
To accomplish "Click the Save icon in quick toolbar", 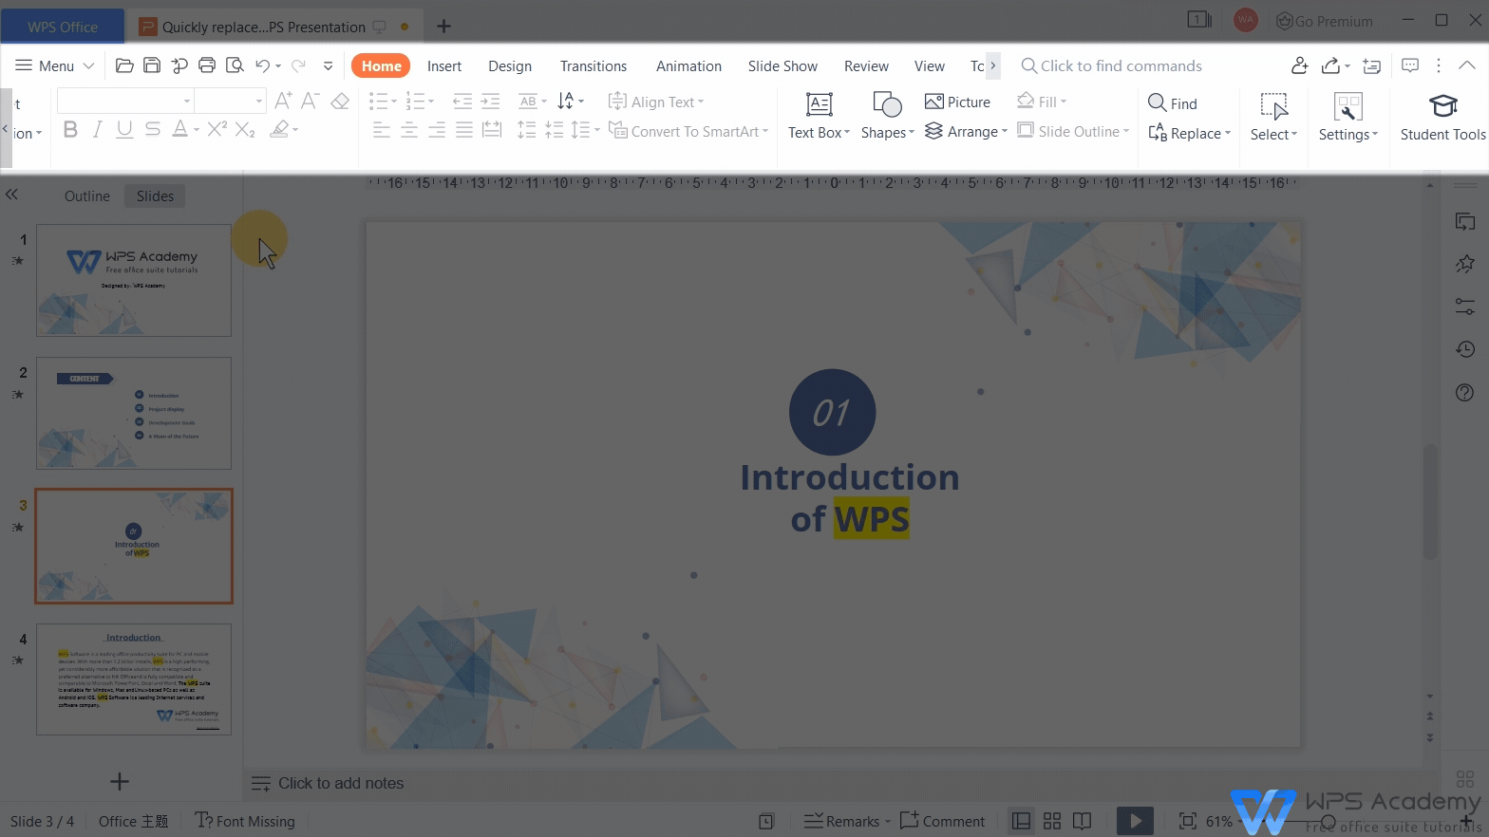I will click(152, 65).
